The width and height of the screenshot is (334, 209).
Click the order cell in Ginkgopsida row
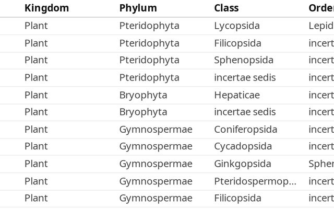320,164
